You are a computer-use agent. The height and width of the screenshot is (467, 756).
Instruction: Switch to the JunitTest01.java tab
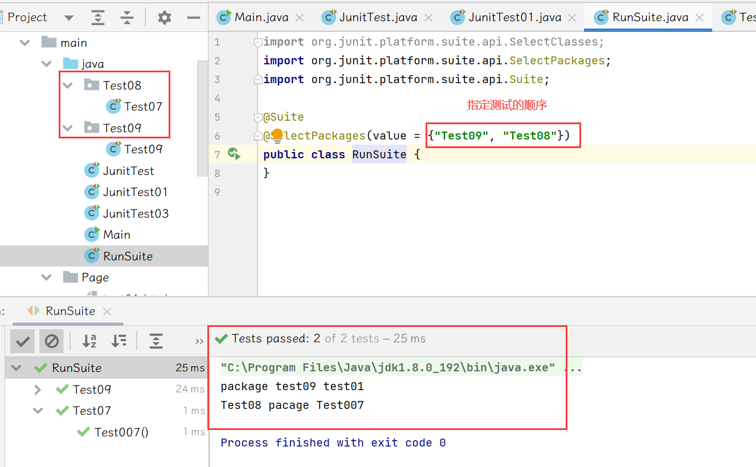(x=514, y=17)
